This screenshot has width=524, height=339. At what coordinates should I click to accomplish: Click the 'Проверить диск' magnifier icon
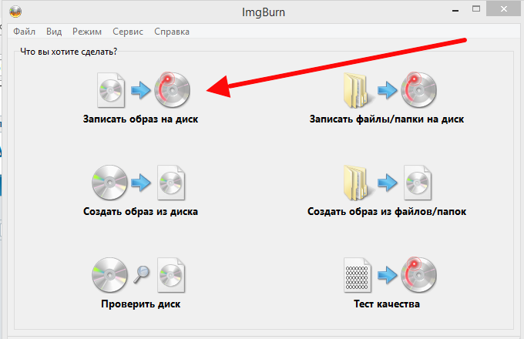click(x=141, y=274)
